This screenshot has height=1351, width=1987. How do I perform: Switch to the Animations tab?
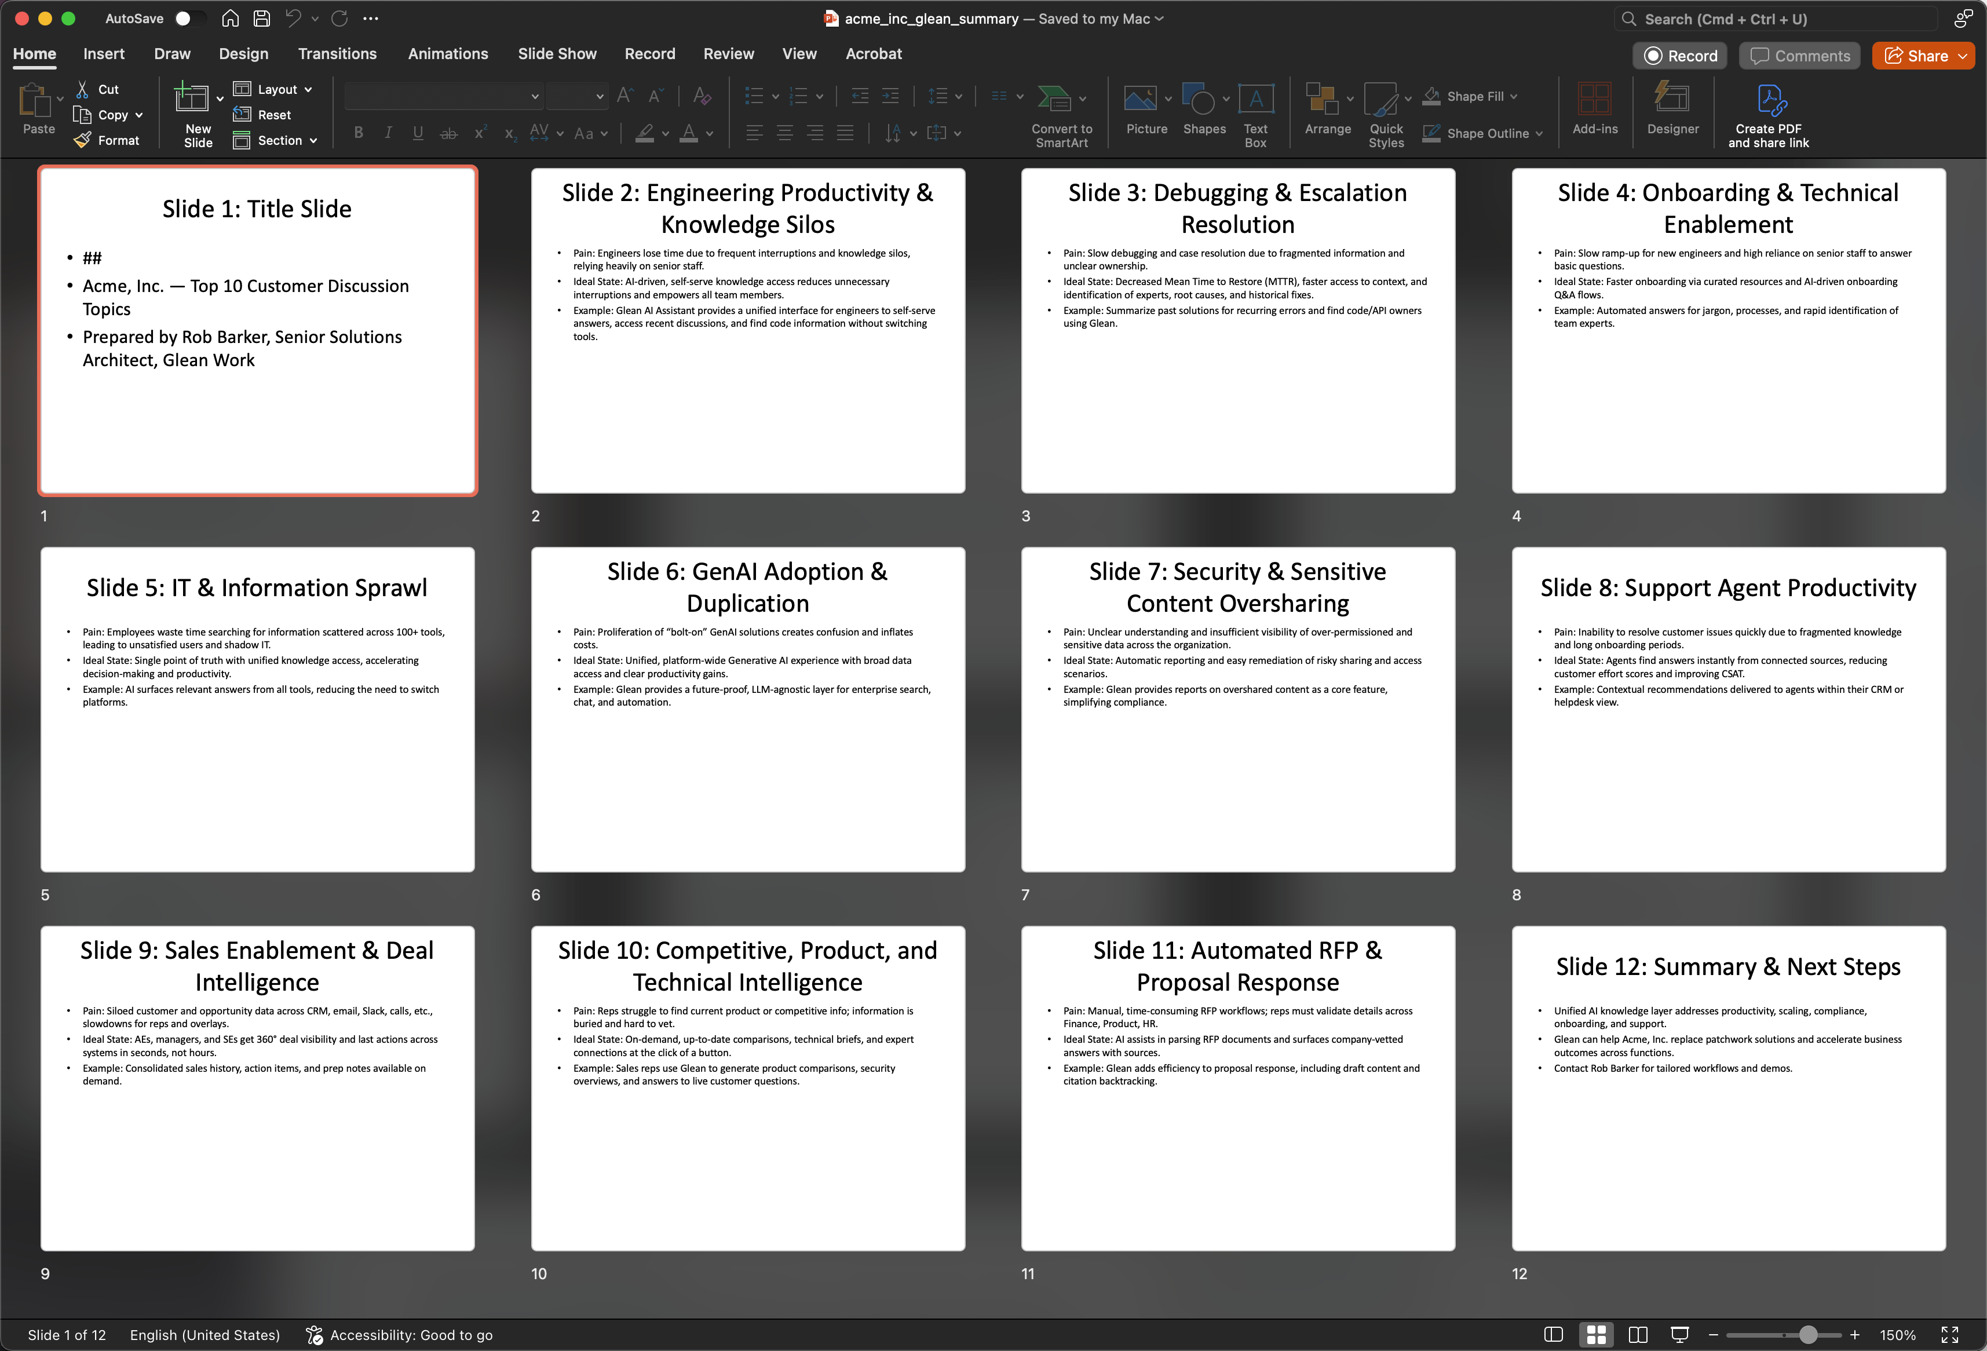448,54
